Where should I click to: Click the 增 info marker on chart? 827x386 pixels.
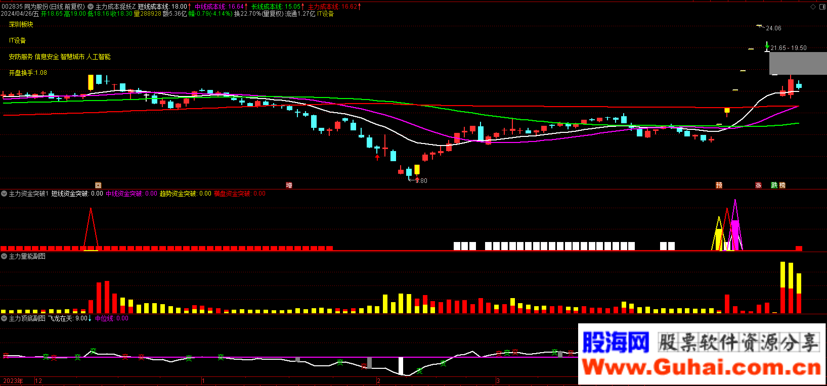[289, 185]
